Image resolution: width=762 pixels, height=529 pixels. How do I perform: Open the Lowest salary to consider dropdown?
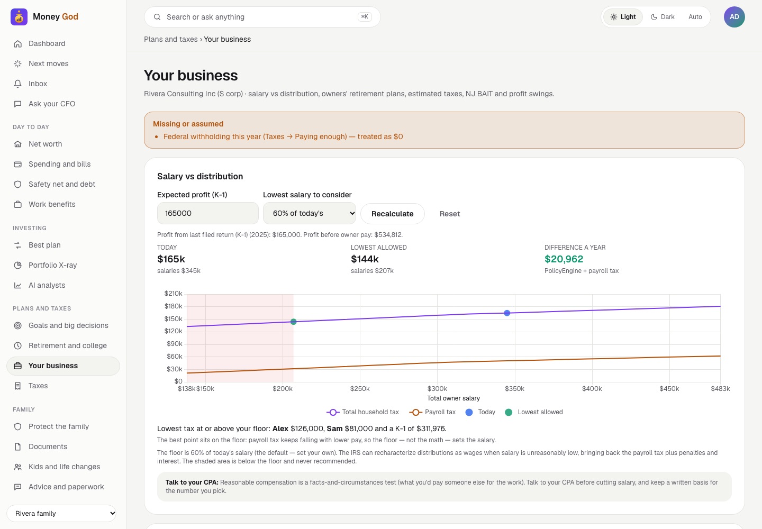(310, 213)
